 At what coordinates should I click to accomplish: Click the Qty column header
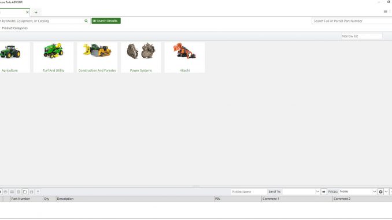(50, 199)
